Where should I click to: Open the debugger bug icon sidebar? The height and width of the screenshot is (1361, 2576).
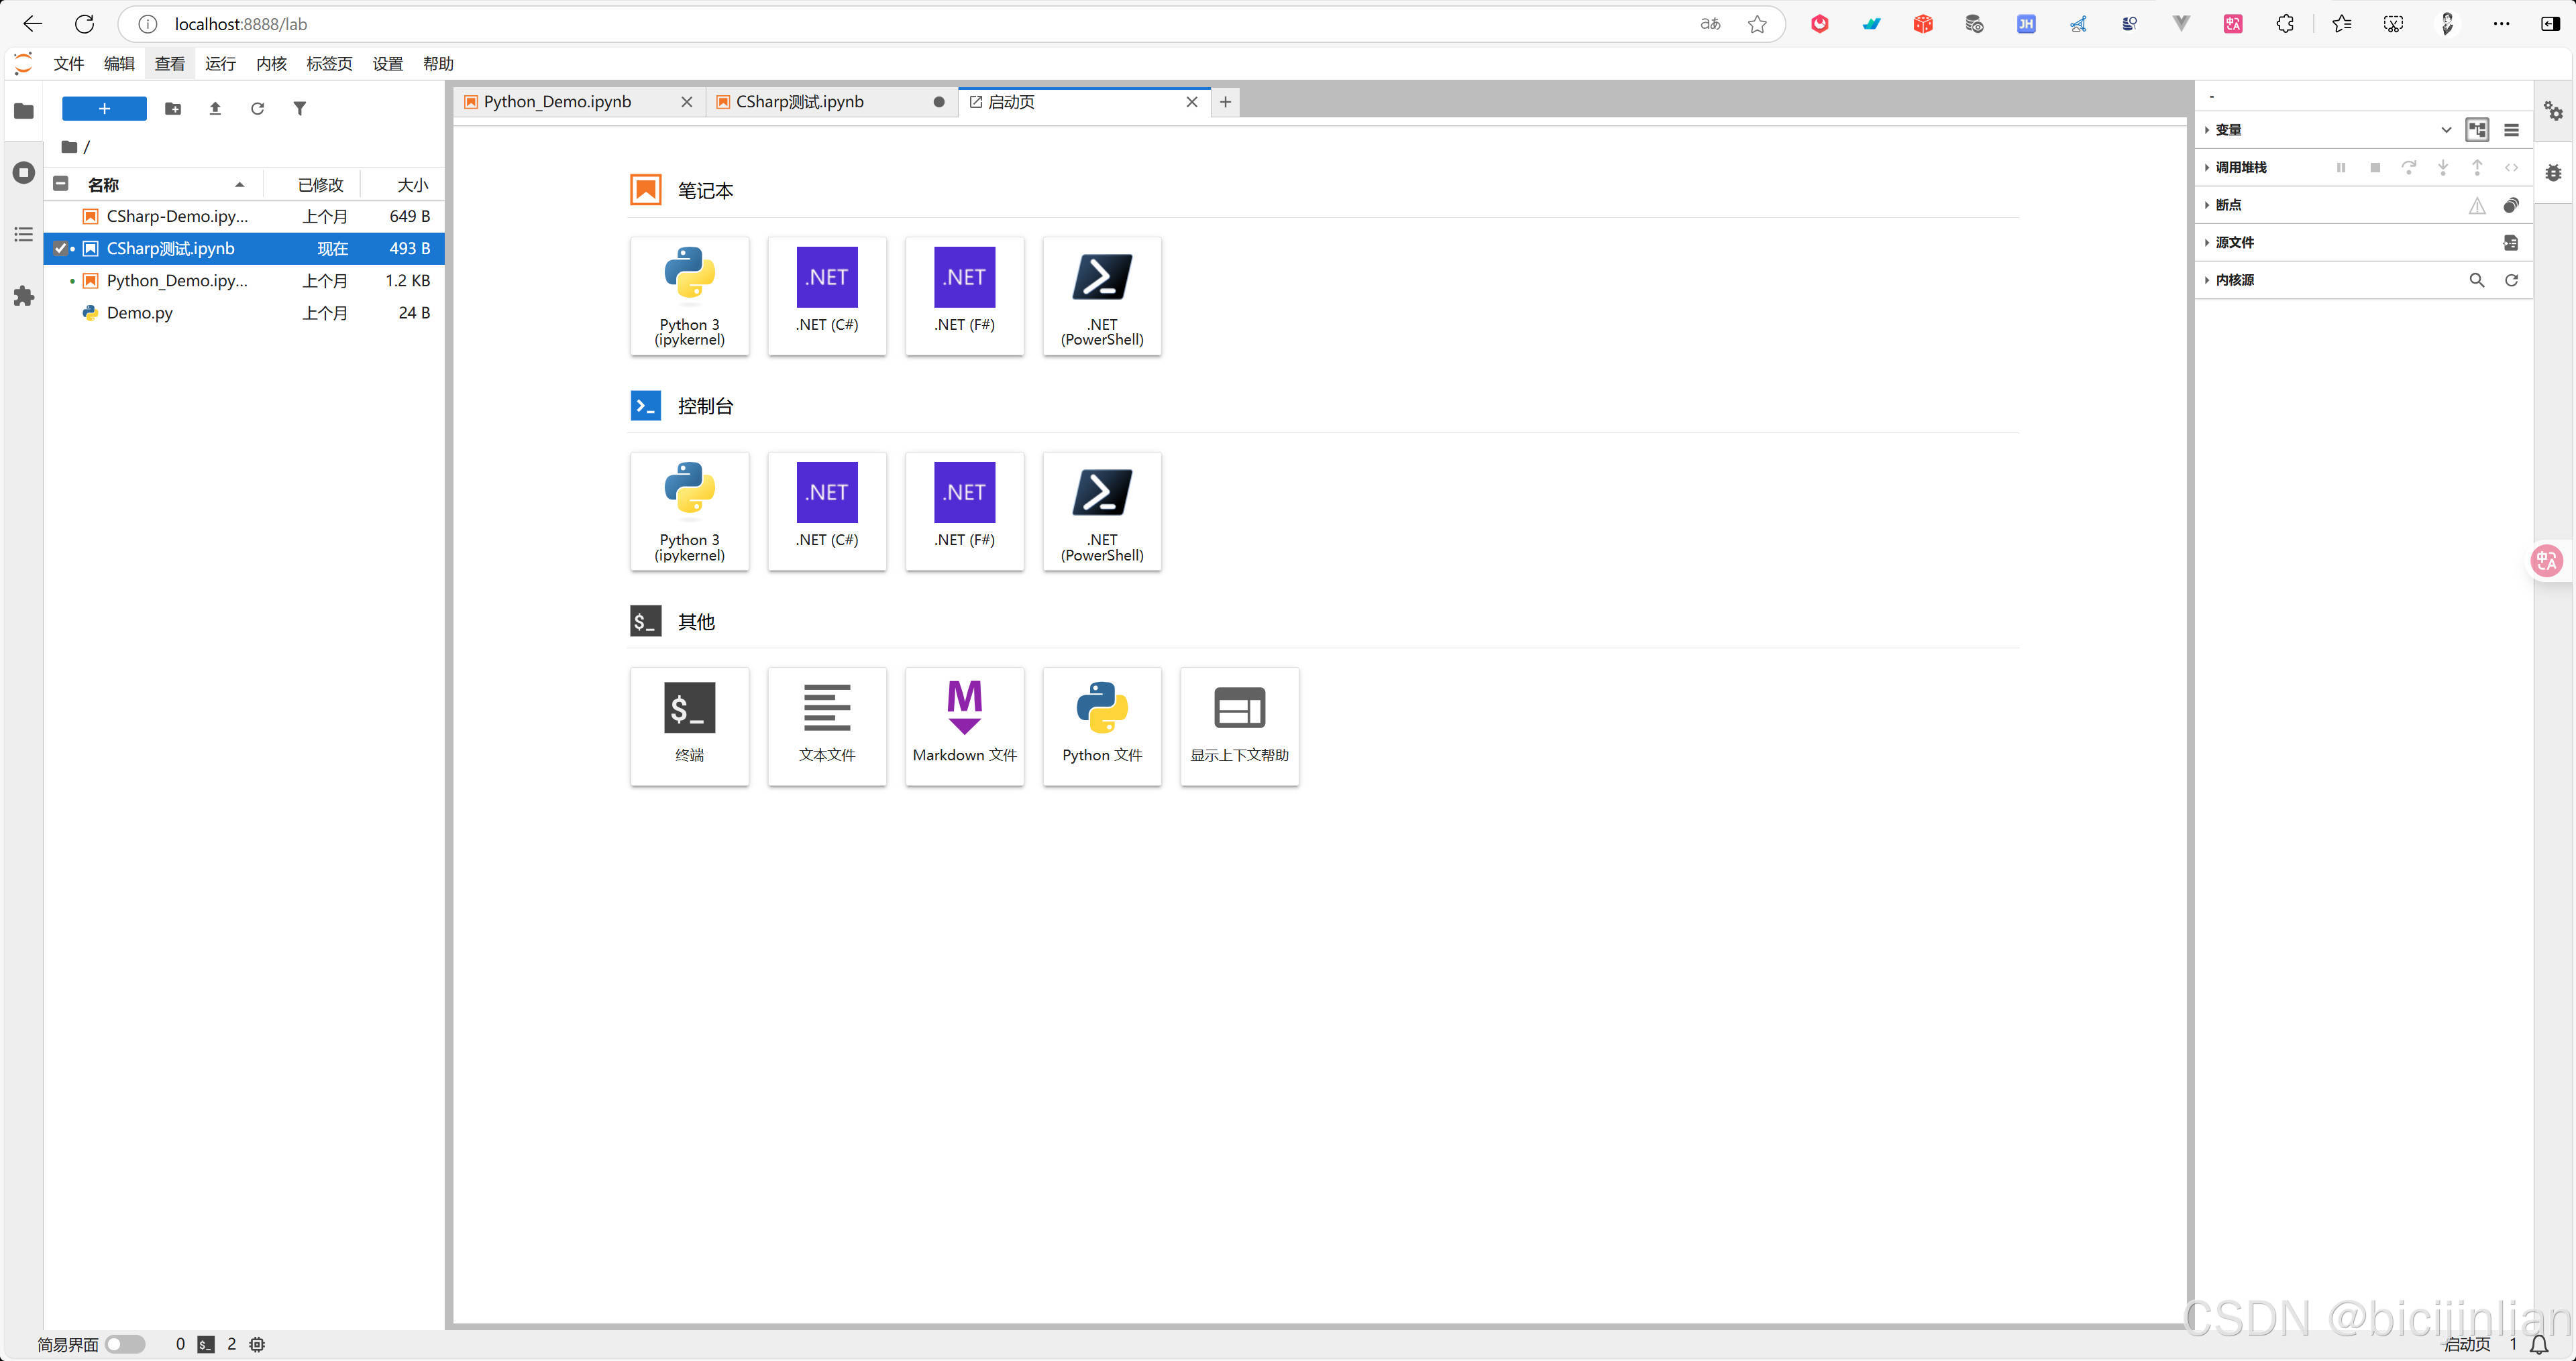(2553, 172)
